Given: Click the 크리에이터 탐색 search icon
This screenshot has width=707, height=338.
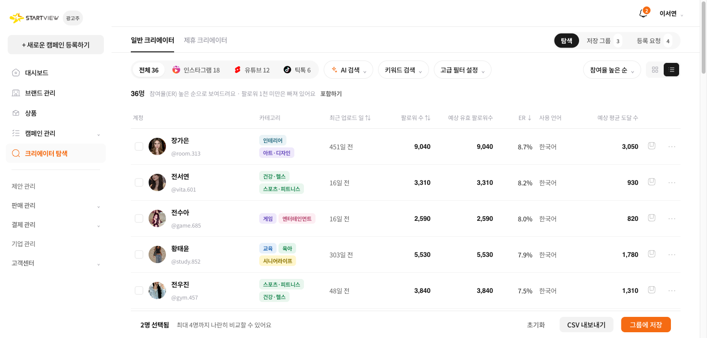Looking at the screenshot, I should coord(16,154).
